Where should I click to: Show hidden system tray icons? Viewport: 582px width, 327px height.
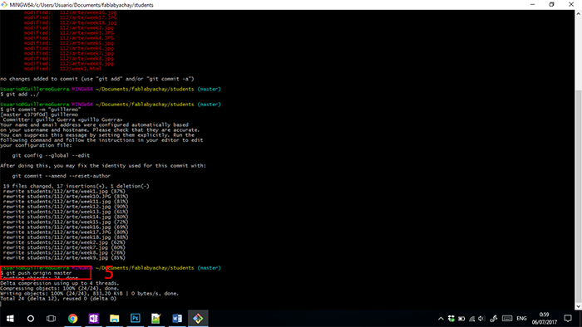click(x=441, y=319)
